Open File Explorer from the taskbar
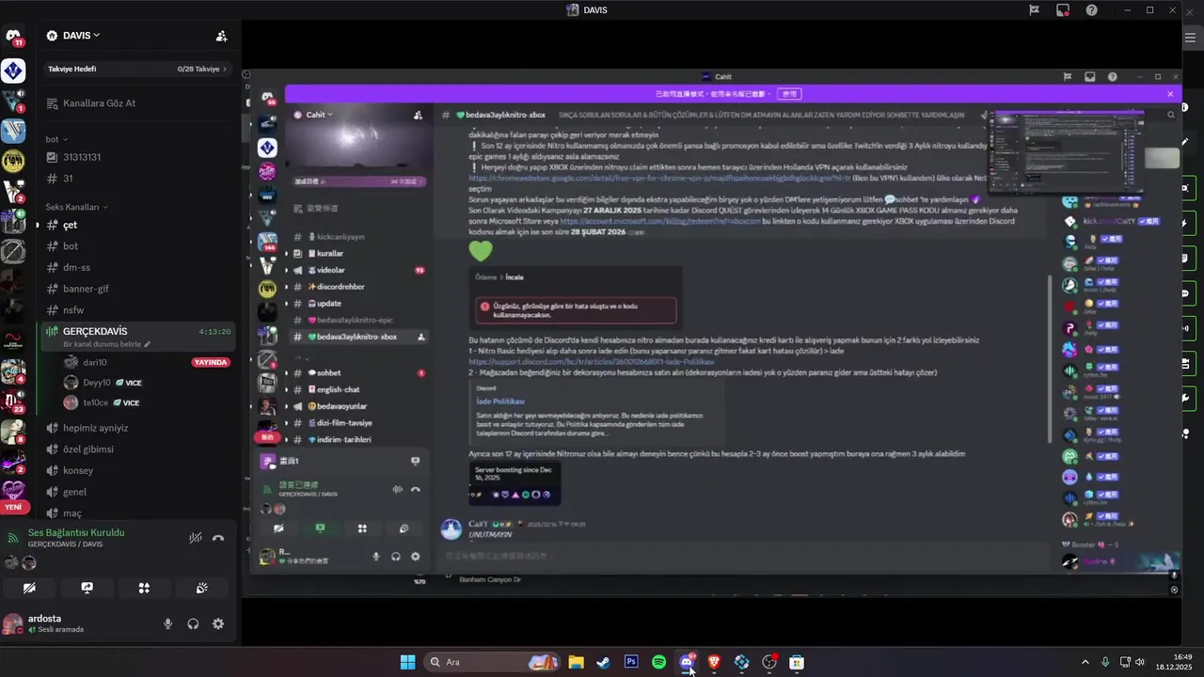 pyautogui.click(x=576, y=662)
